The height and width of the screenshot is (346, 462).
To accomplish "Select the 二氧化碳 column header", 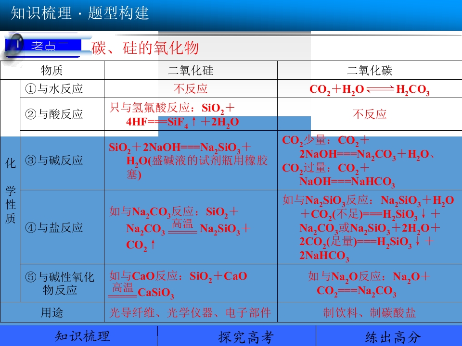I will click(370, 70).
